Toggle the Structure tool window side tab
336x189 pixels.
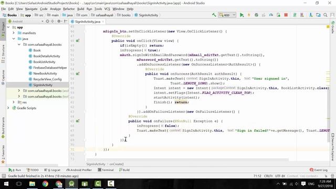pos(3,54)
